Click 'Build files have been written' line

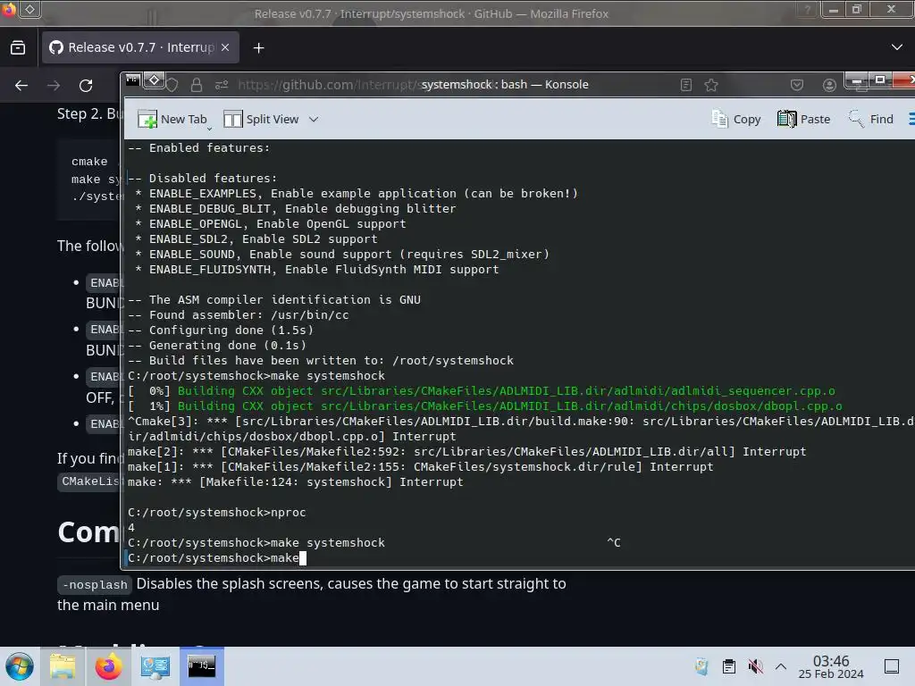coord(321,360)
